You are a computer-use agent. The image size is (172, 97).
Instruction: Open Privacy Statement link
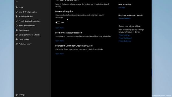tap(125, 41)
